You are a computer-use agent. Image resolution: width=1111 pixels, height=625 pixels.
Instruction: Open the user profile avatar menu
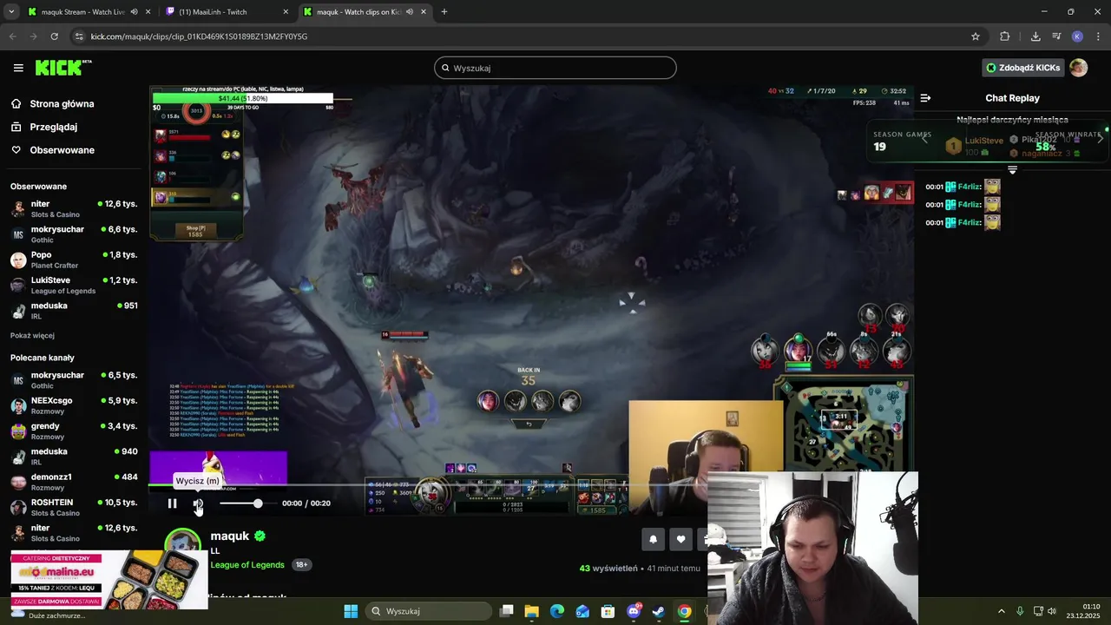coord(1078,68)
